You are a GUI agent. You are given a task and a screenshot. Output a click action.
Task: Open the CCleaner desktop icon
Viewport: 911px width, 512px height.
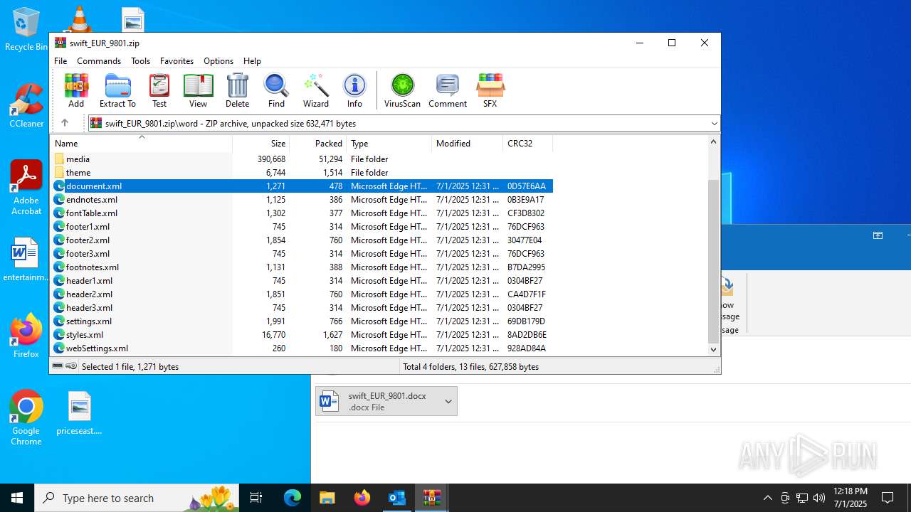[x=26, y=105]
